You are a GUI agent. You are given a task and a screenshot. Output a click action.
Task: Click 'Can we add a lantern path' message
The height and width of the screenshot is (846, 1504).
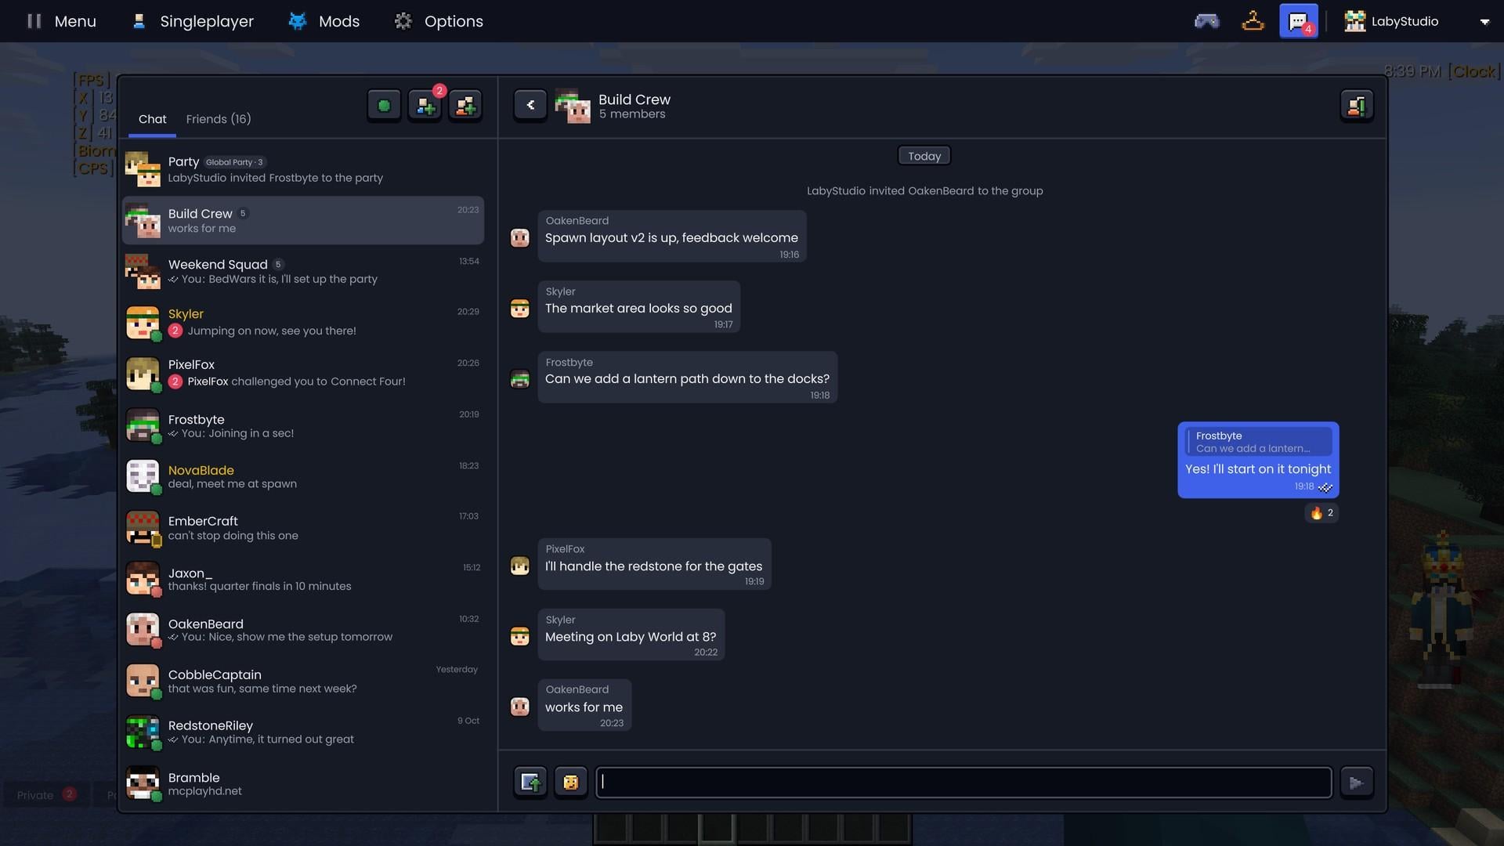(x=687, y=378)
